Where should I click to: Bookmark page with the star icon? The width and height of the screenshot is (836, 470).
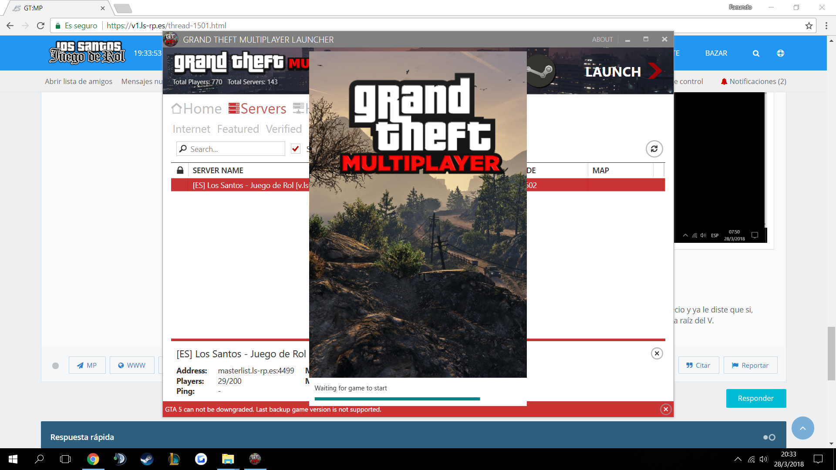point(809,26)
